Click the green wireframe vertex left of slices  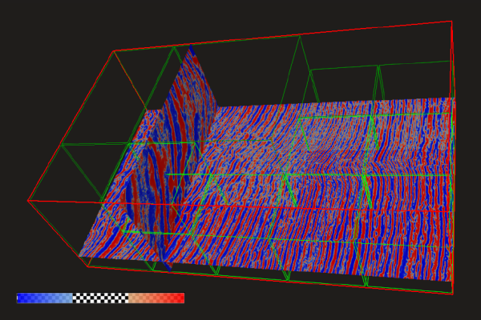coord(61,145)
